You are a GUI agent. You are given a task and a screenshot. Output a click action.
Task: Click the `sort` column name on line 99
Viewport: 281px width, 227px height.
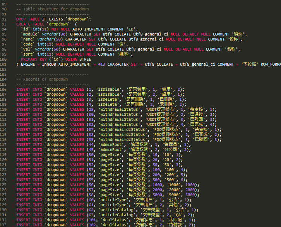click(28, 54)
